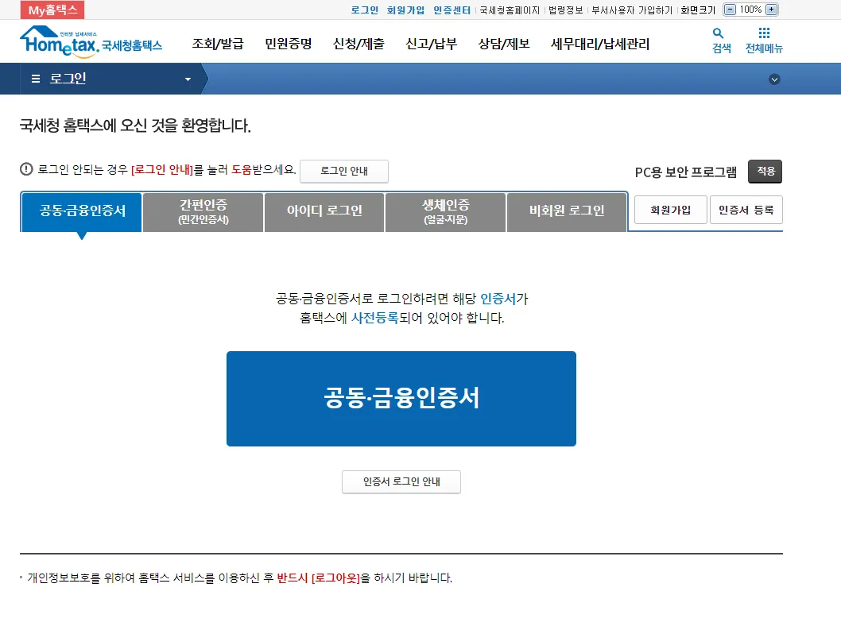This screenshot has width=841, height=626.
Task: Click the top 로그인 link
Action: 364,10
